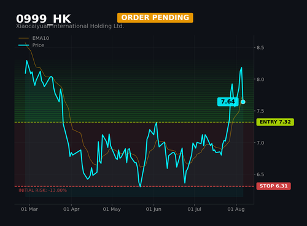Click the 01 Jun date label
This screenshot has width=307, height=226.
click(153, 209)
